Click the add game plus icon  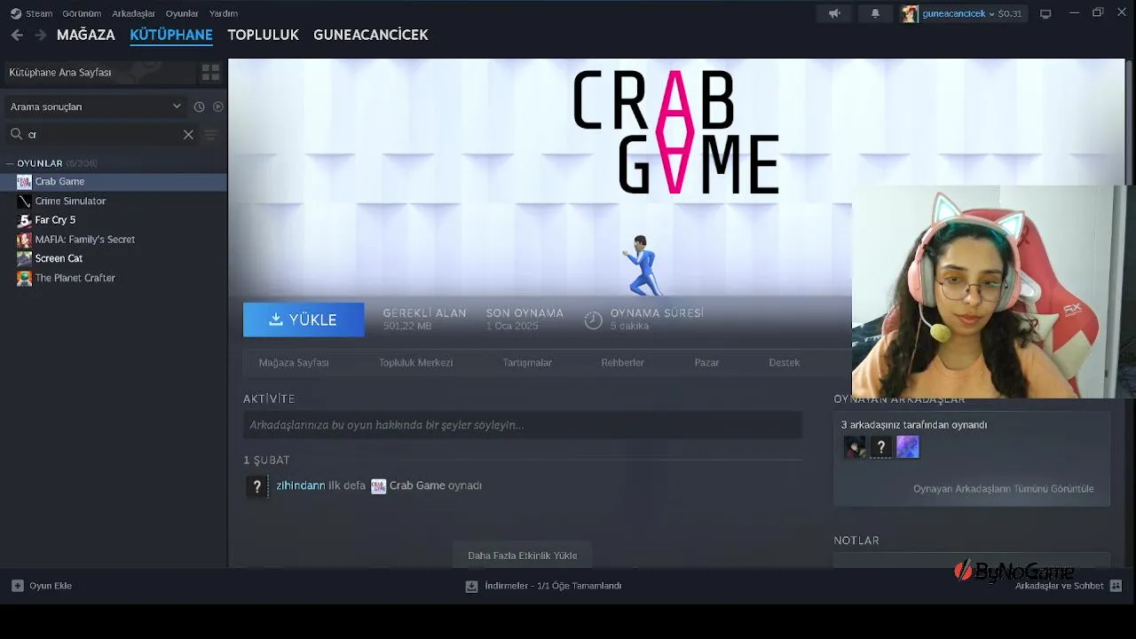[17, 586]
